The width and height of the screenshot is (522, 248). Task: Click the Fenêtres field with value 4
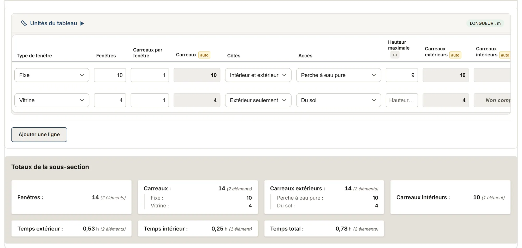tap(110, 100)
